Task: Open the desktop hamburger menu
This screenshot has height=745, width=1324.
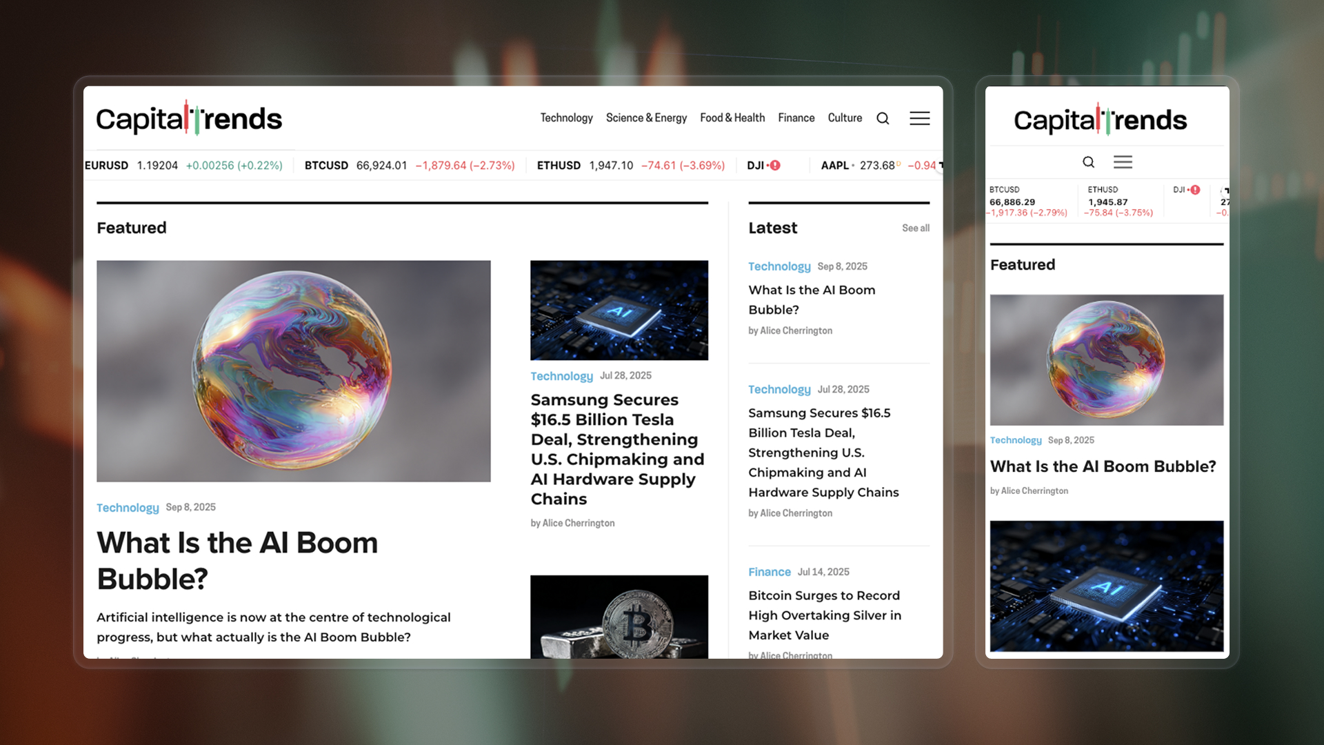Action: (x=919, y=119)
